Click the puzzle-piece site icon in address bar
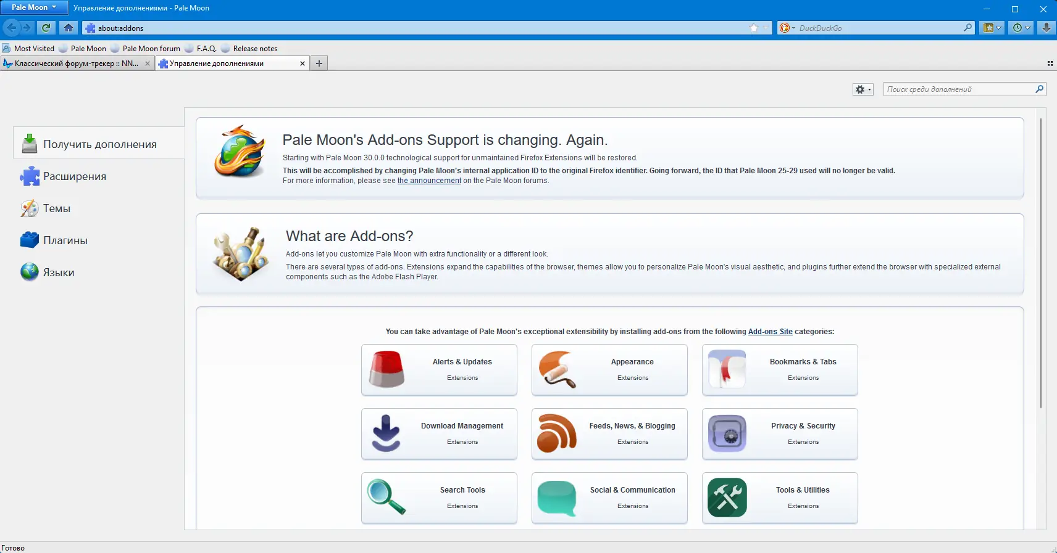1057x553 pixels. (x=91, y=28)
